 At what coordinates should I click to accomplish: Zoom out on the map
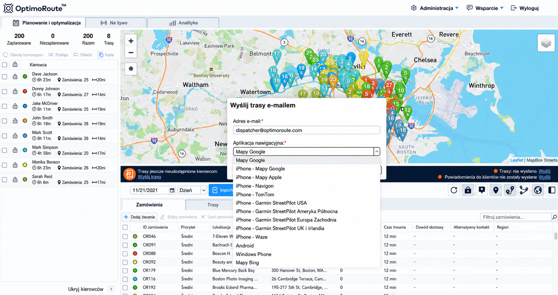[131, 53]
